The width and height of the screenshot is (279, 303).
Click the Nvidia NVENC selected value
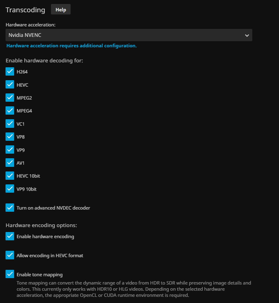pyautogui.click(x=25, y=35)
